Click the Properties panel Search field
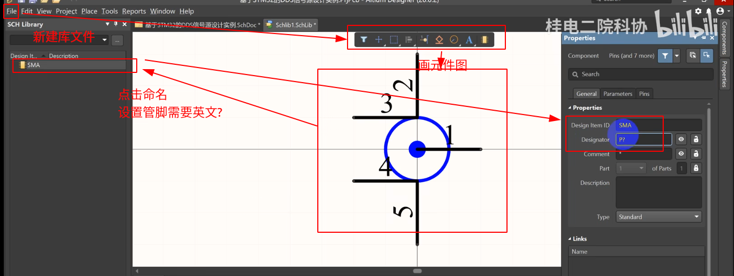 point(640,74)
